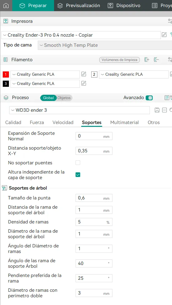
Task: Click the compare presets list icon
Action: [x=167, y=98]
